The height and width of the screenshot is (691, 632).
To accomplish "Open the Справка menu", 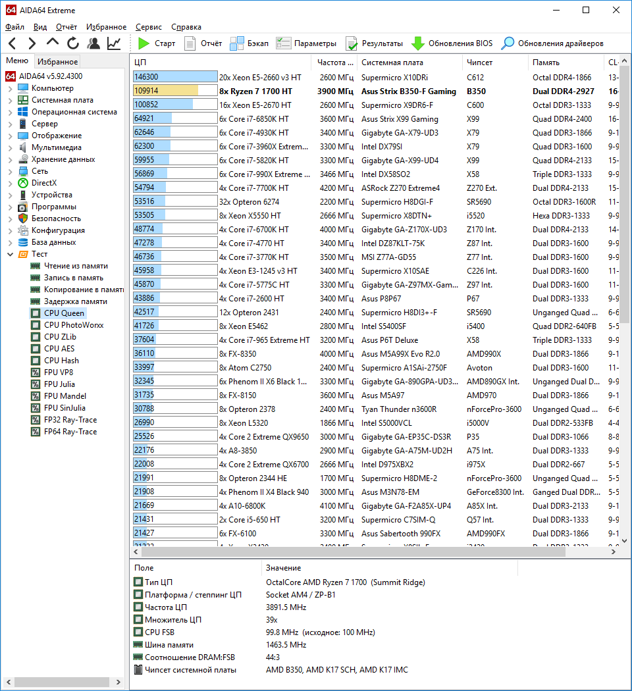I will (x=186, y=27).
